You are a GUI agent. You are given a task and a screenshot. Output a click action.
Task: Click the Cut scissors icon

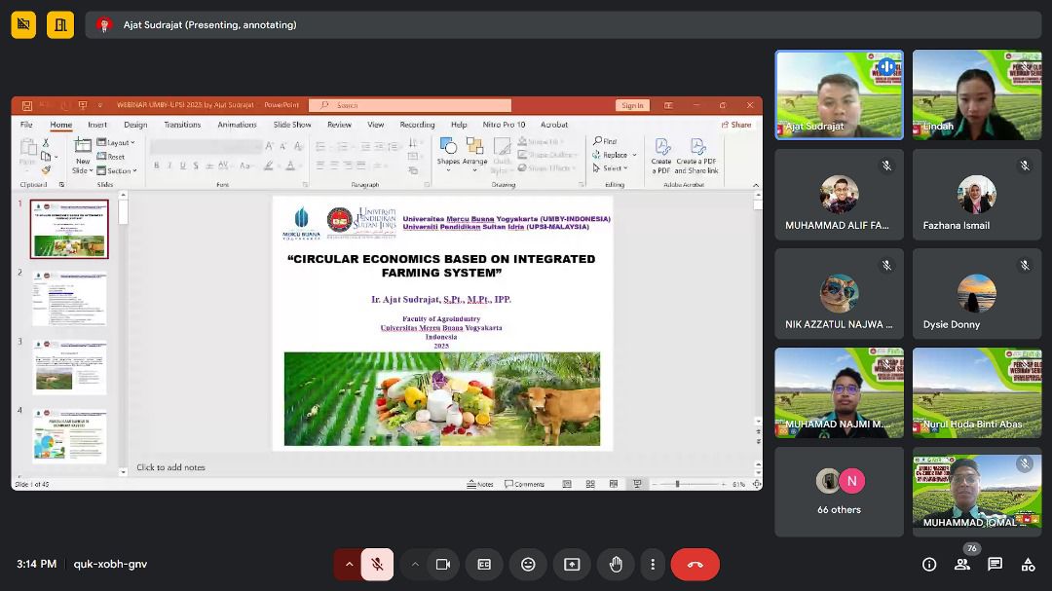click(x=46, y=143)
